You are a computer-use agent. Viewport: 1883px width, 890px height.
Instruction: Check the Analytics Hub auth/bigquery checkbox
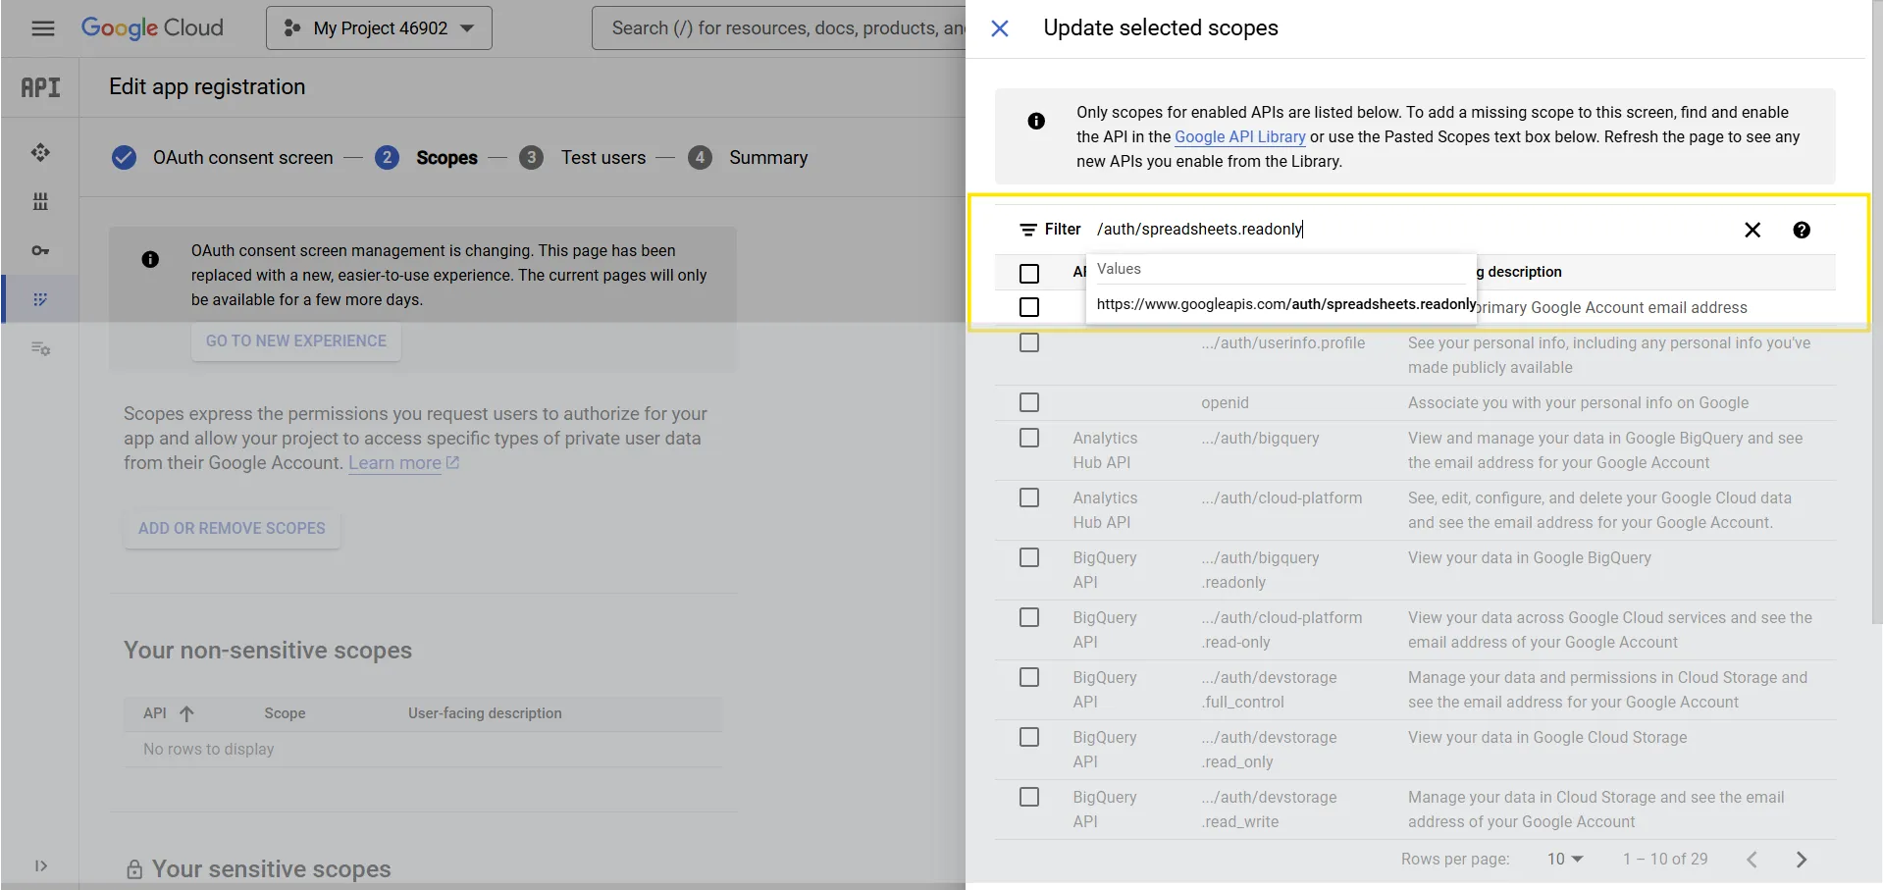(1029, 438)
